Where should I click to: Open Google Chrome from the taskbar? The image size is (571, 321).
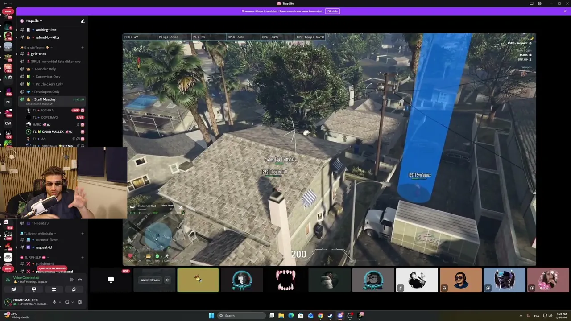click(x=320, y=316)
